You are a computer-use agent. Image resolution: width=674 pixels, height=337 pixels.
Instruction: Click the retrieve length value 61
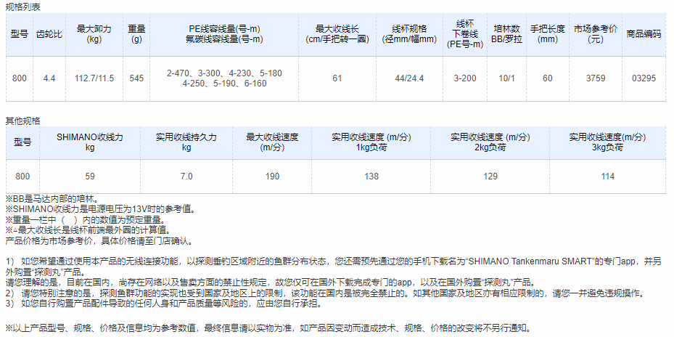pos(337,78)
